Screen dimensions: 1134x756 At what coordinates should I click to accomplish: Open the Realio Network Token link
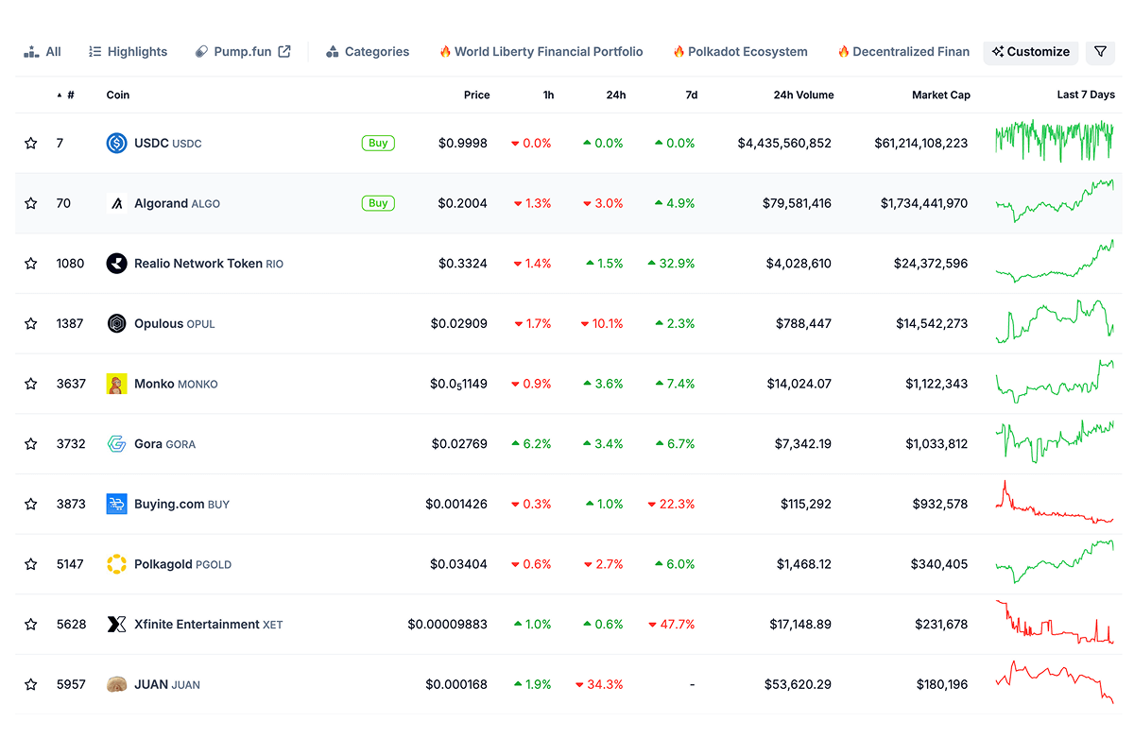pyautogui.click(x=209, y=264)
